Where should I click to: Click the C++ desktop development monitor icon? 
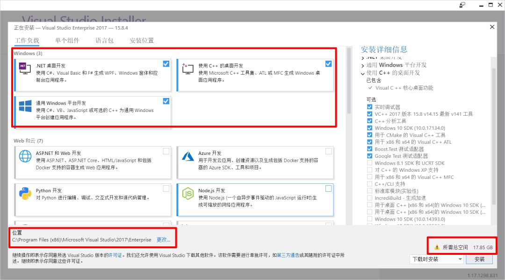pos(188,69)
